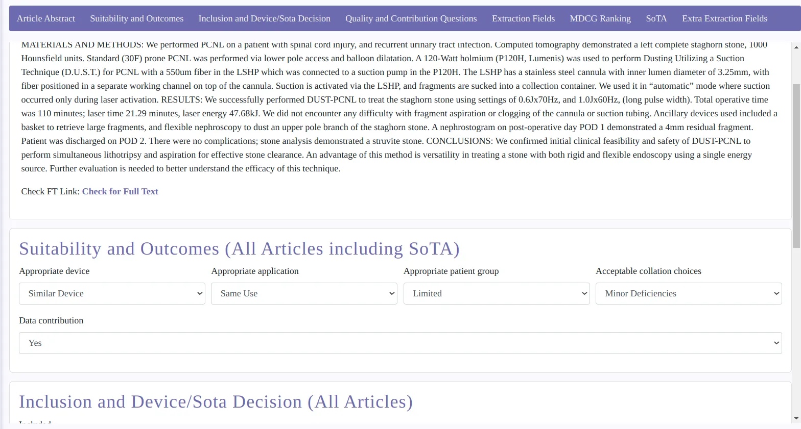Click the scrollbar up arrow
Viewport: 801px width, 429px height.
tap(796, 47)
